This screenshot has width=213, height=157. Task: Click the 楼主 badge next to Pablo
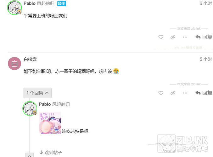pyautogui.click(x=62, y=3)
